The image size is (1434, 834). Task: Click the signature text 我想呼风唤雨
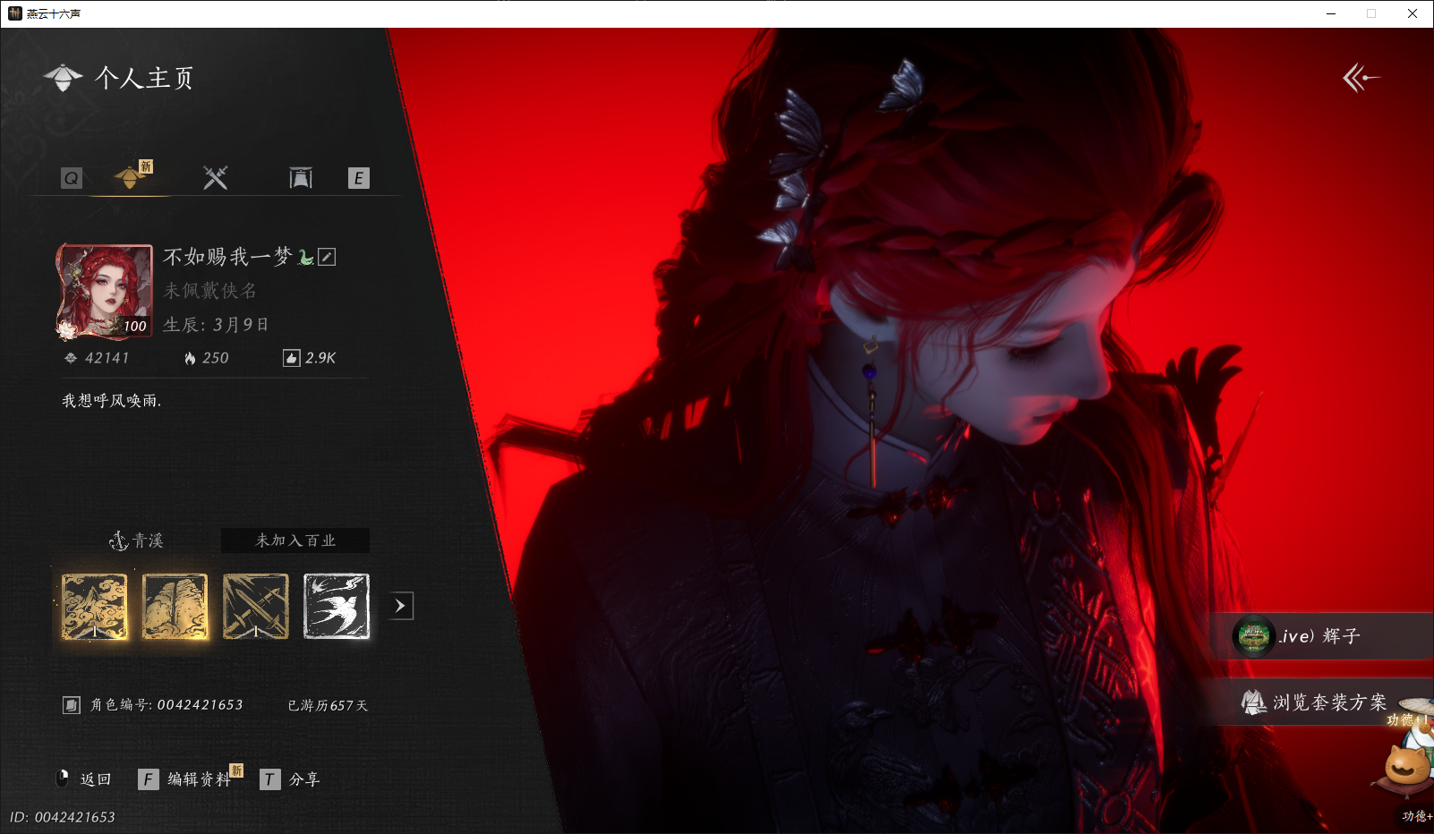[x=111, y=401]
